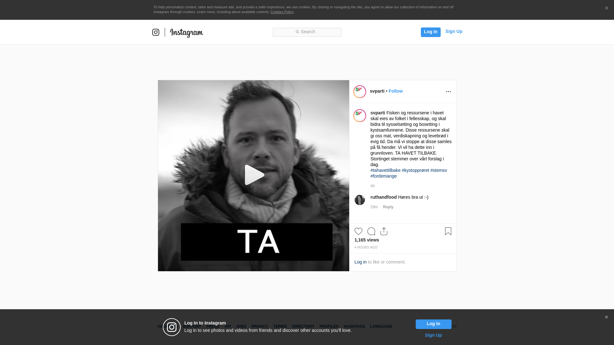
Task: Click the caption 4h timestamp
Action: 373,186
